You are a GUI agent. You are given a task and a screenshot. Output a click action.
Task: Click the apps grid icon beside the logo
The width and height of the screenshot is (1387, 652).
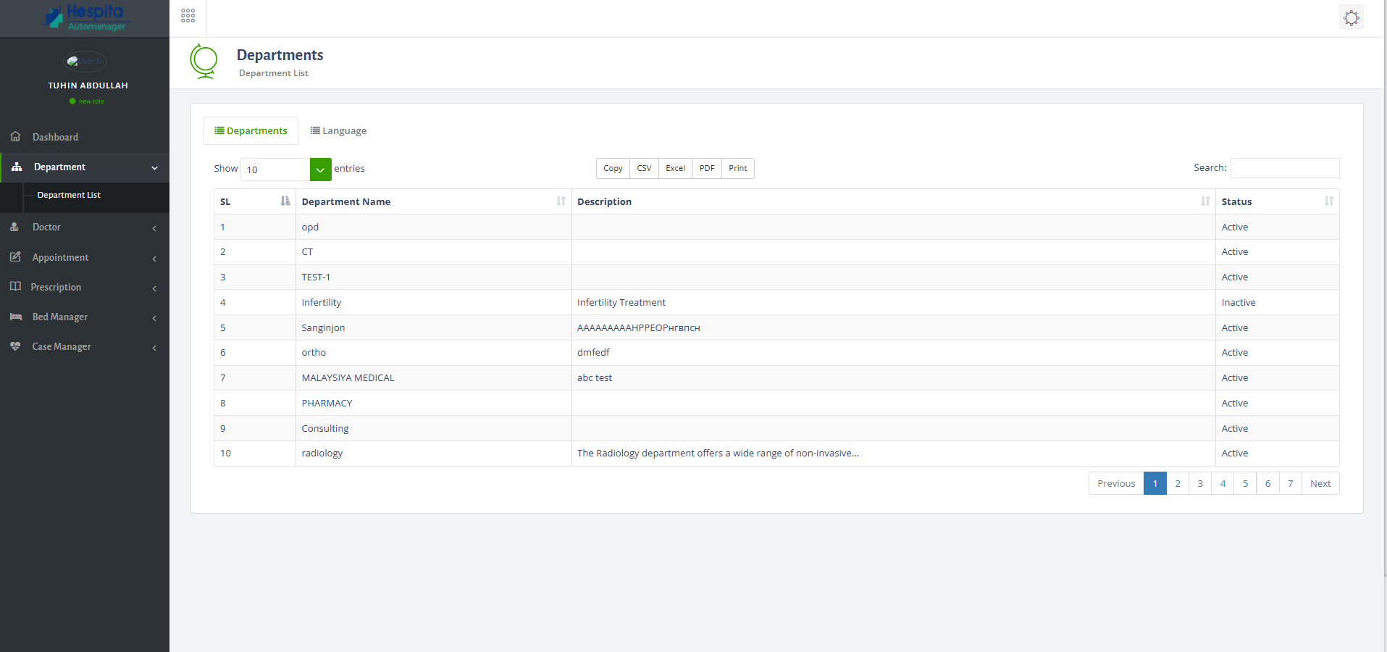[187, 15]
